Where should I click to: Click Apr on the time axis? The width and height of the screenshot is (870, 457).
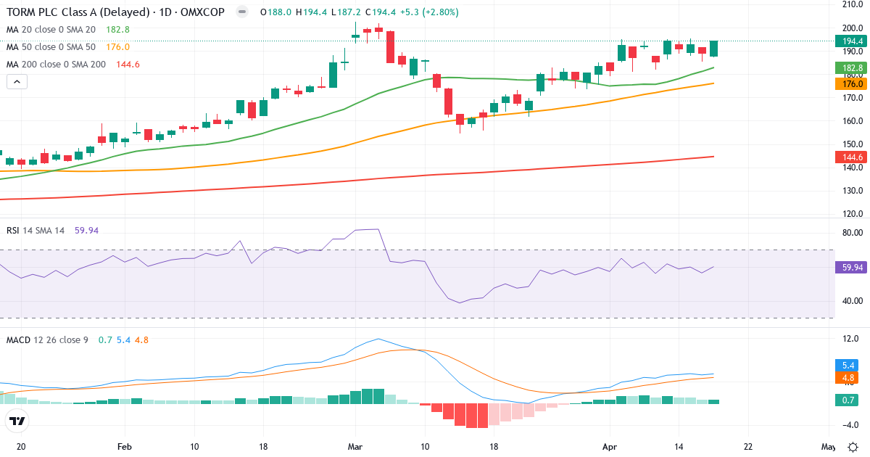[x=610, y=448]
